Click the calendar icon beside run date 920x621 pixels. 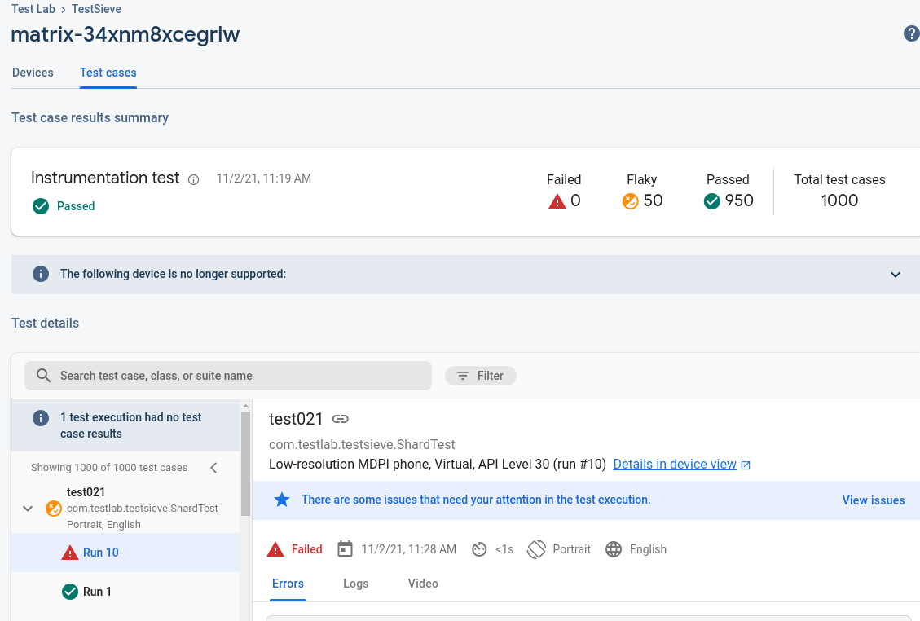point(345,549)
